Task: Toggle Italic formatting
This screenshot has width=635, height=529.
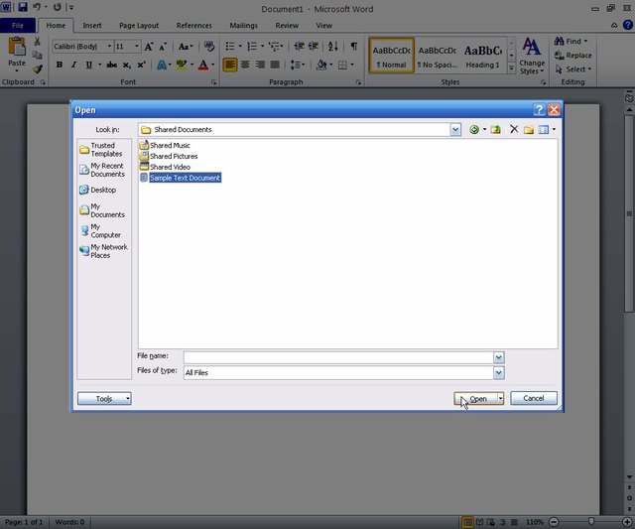Action: click(x=73, y=65)
